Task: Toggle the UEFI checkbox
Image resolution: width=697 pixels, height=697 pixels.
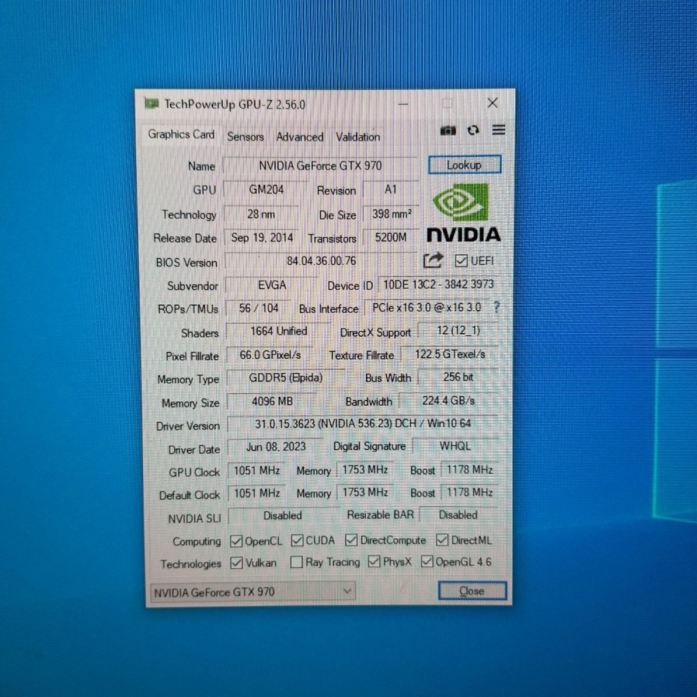Action: coord(461,261)
